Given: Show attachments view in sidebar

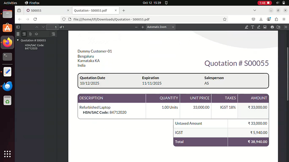Looking at the screenshot, I should tap(30, 34).
